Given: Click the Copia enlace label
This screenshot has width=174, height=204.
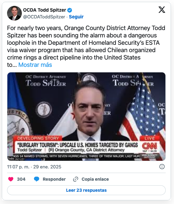Looking at the screenshot, I should tap(95, 179).
